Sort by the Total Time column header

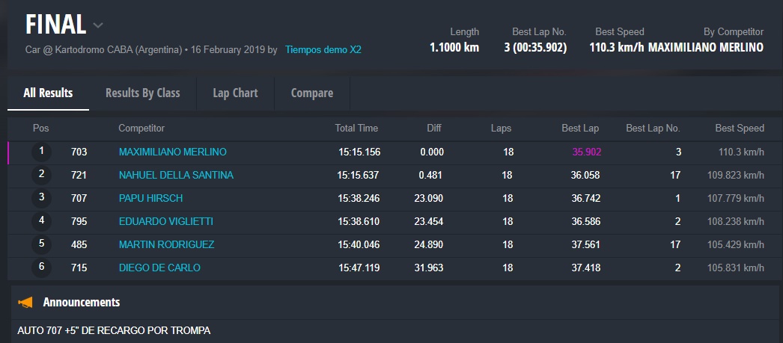[356, 129]
